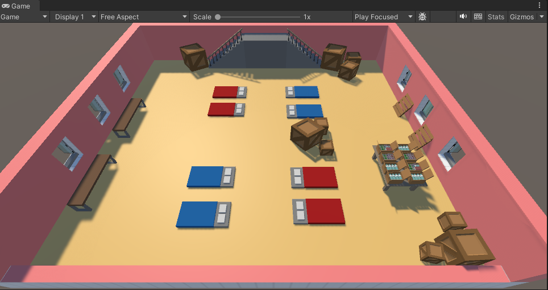
Task: Toggle the Stats overlay
Action: (496, 17)
